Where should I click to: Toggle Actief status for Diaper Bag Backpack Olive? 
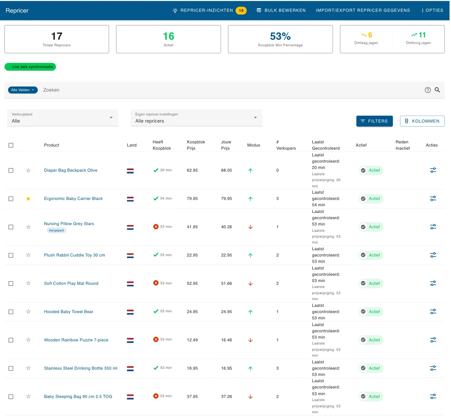(371, 170)
